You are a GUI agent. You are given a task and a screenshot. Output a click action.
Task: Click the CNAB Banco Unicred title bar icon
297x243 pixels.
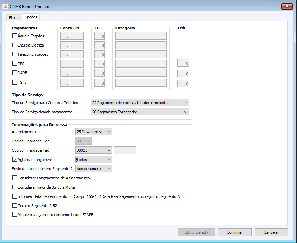5,6
